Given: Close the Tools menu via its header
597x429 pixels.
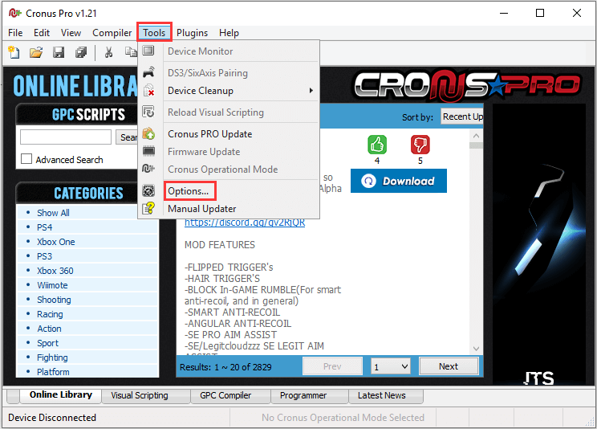Looking at the screenshot, I should [x=154, y=32].
